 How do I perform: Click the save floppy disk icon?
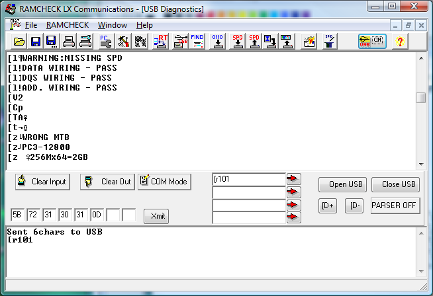click(x=35, y=42)
